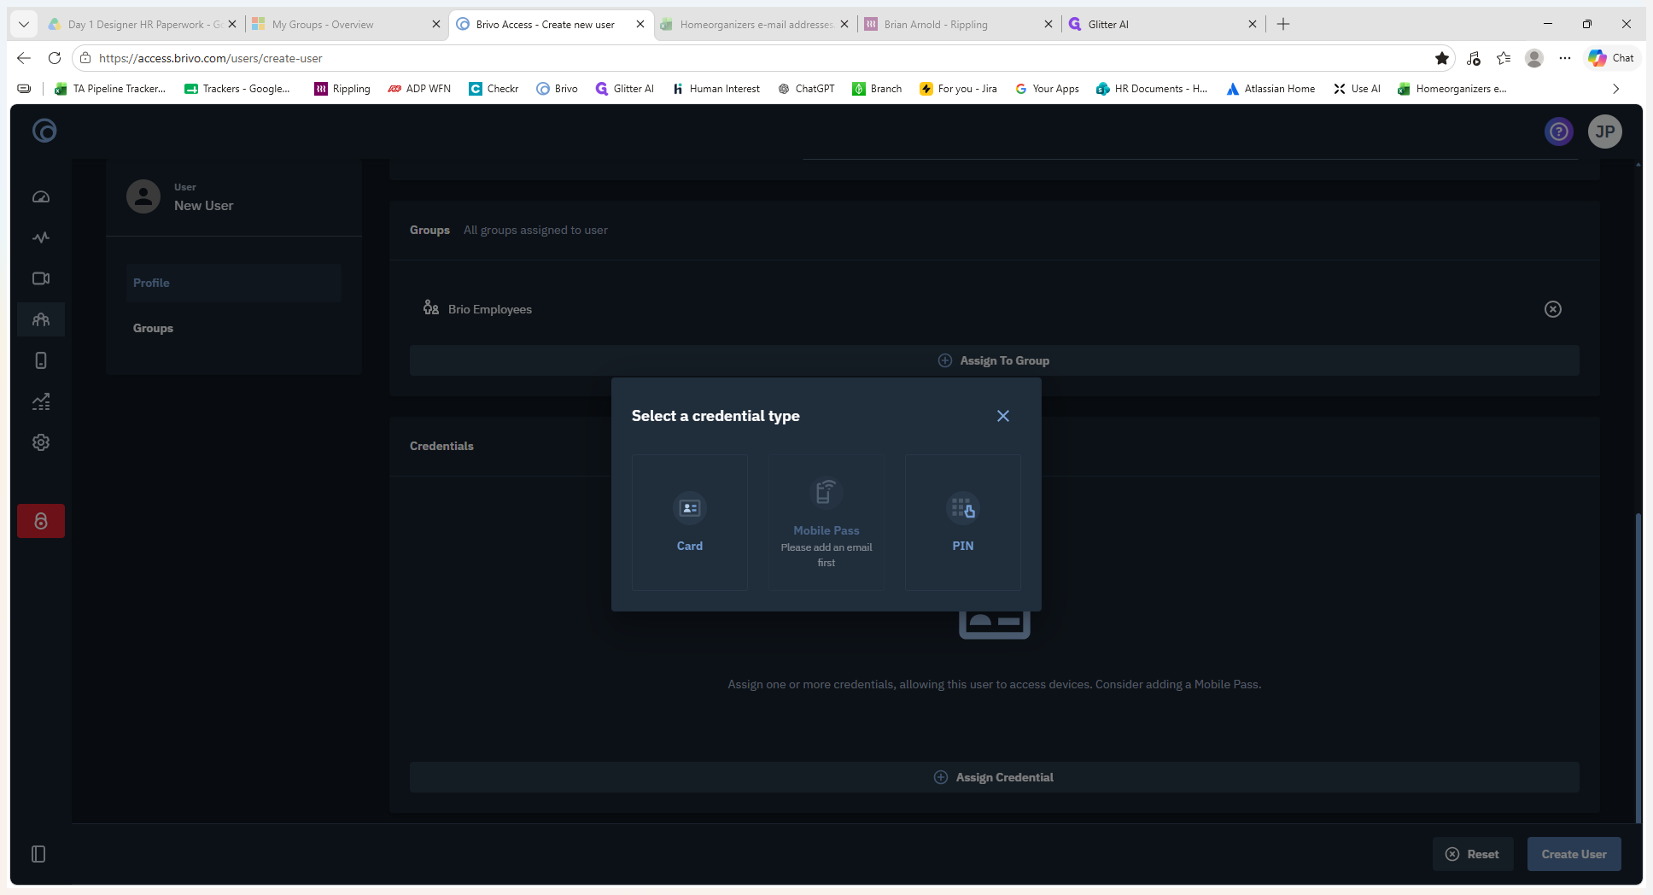
Task: Open the Human Interest bookmark
Action: [x=716, y=89]
